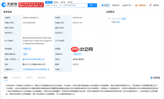The width and height of the screenshot is (164, 99).
Task: Switch to the 说明书 tab
Action: 29,78
